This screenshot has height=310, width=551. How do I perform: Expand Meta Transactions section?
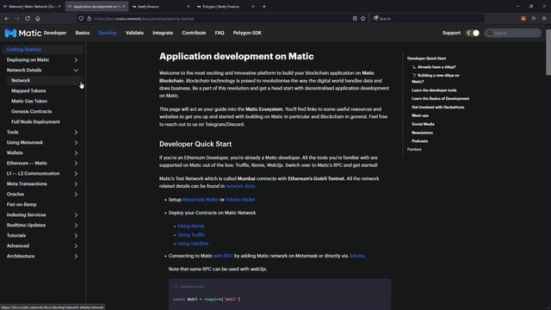[x=76, y=183]
